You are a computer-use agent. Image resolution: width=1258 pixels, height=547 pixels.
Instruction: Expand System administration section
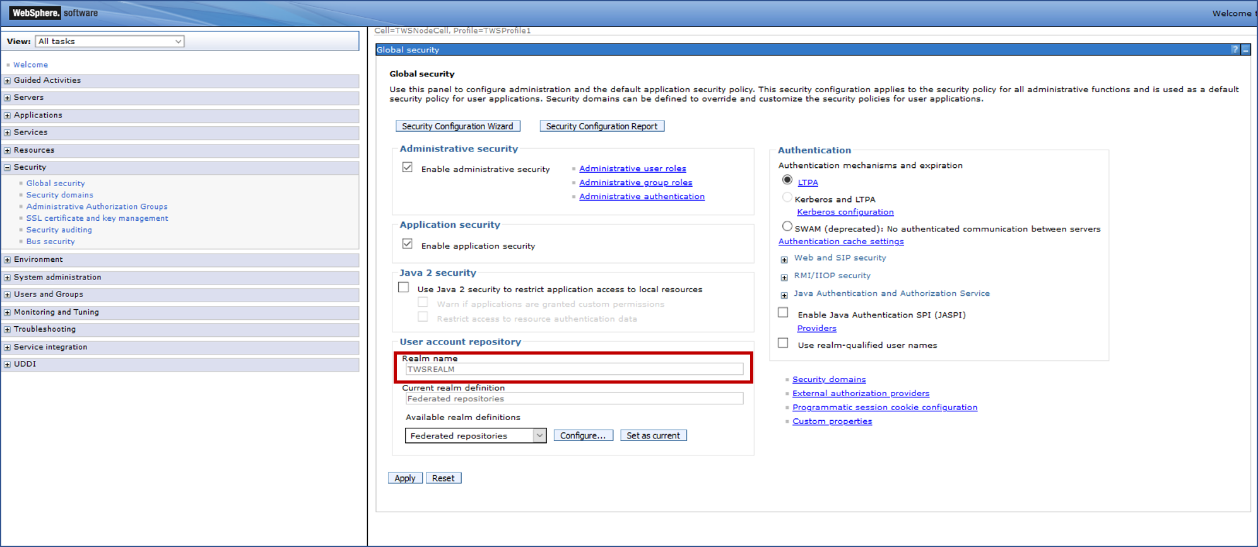click(7, 278)
